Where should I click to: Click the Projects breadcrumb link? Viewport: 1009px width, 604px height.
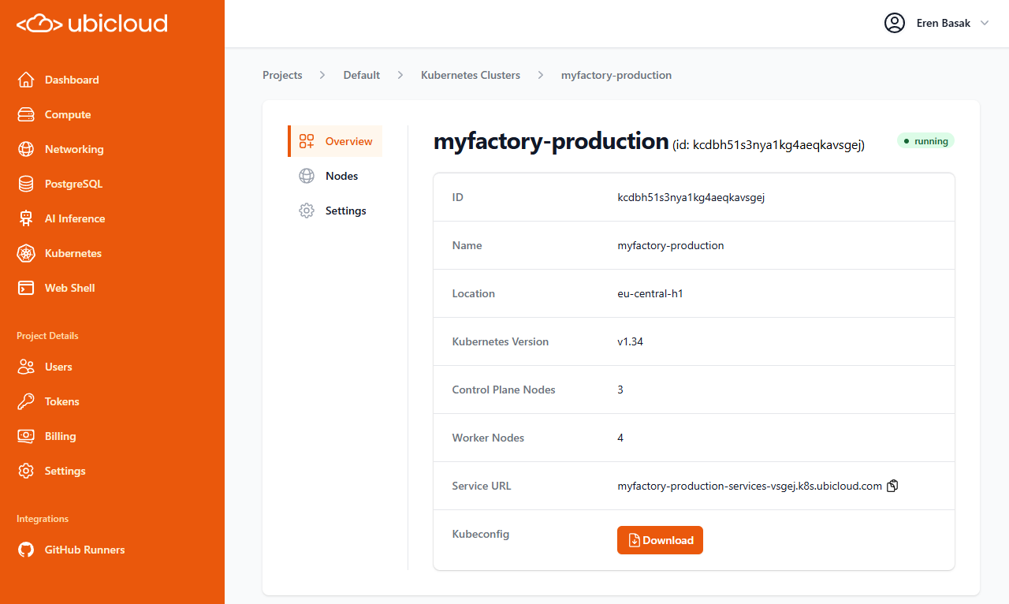click(x=282, y=75)
